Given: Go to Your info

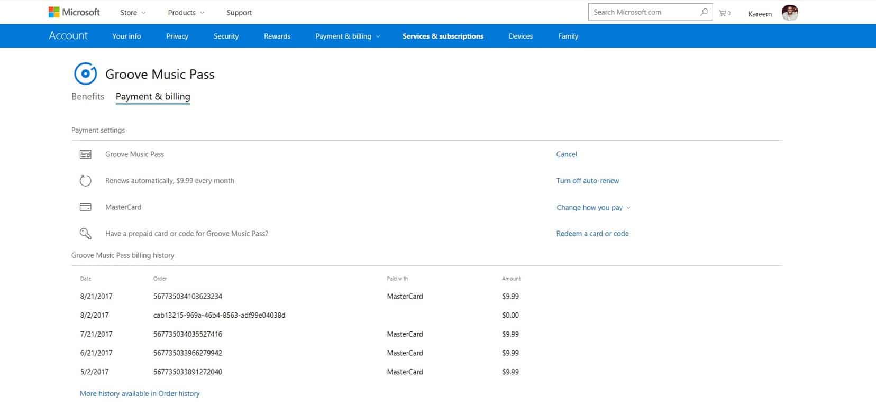Looking at the screenshot, I should (x=126, y=36).
